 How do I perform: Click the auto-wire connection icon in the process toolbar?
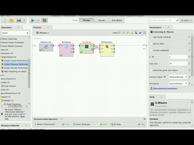tap(136, 33)
